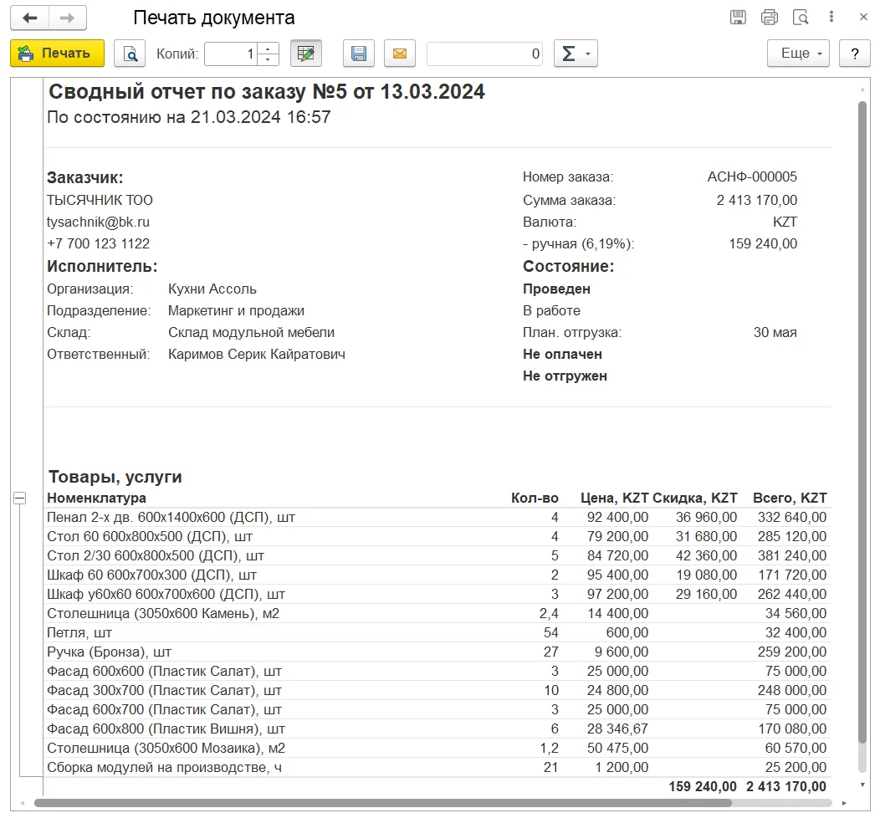Click the title bar preview magnifier icon
The width and height of the screenshot is (880, 818).
coord(801,18)
